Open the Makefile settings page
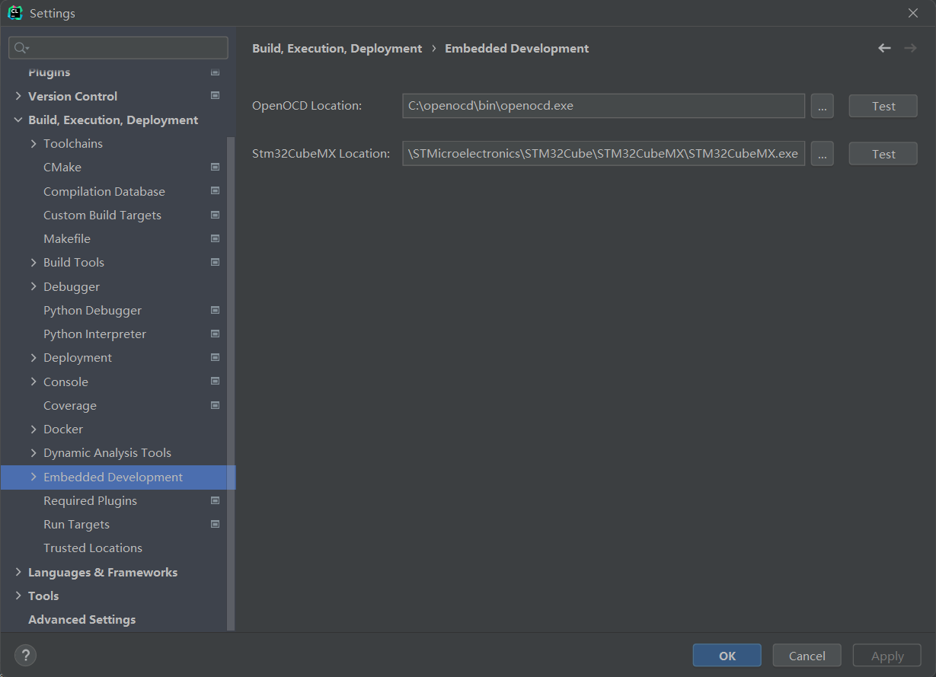Viewport: 936px width, 677px height. (67, 239)
